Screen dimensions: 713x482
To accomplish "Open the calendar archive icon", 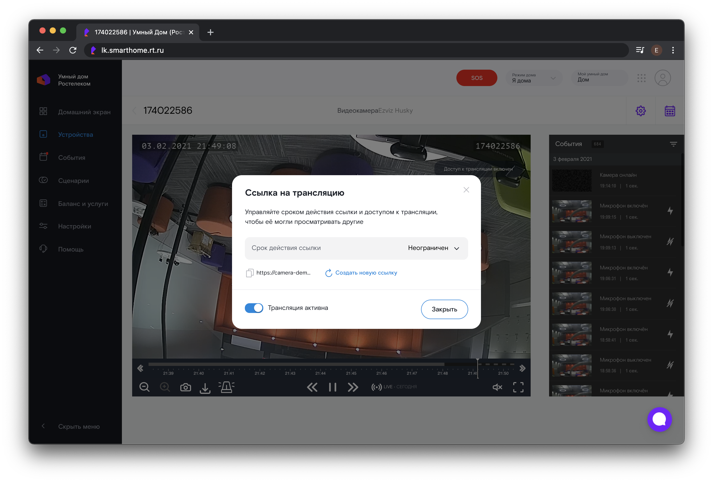I will (x=669, y=111).
